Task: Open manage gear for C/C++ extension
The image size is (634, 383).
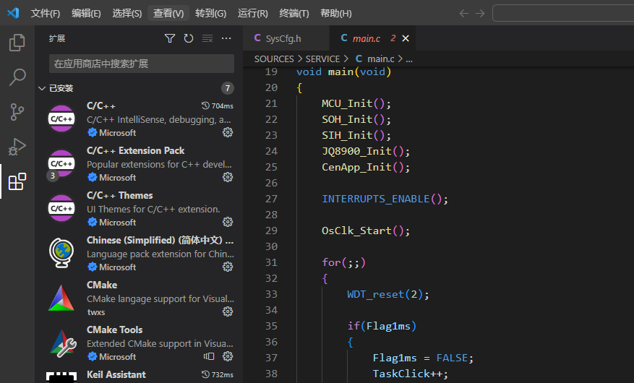Action: pos(228,132)
